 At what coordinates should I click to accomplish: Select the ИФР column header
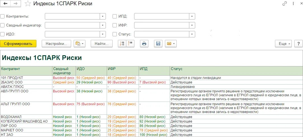pyautogui.click(x=123, y=71)
